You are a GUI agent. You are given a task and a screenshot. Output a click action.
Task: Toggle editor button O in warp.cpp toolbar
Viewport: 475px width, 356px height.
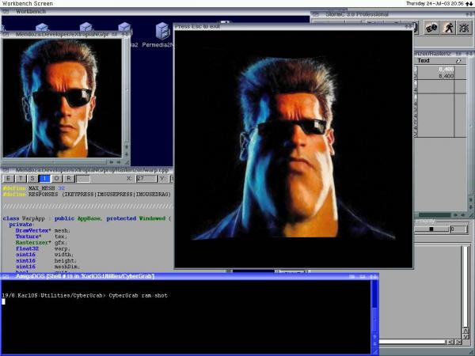(57, 179)
